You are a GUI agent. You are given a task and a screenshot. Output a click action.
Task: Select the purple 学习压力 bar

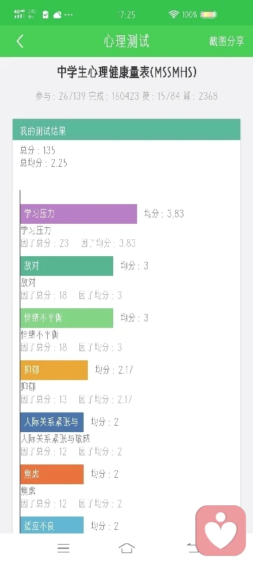(x=79, y=214)
